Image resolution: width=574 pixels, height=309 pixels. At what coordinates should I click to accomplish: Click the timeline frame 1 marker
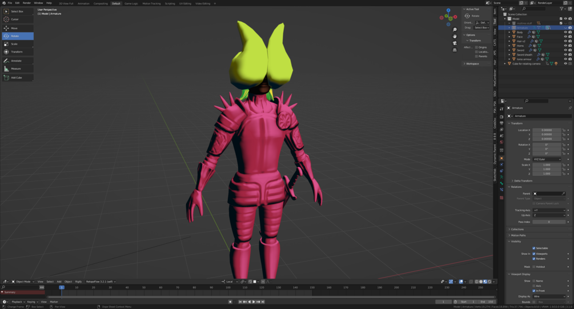tap(62, 287)
